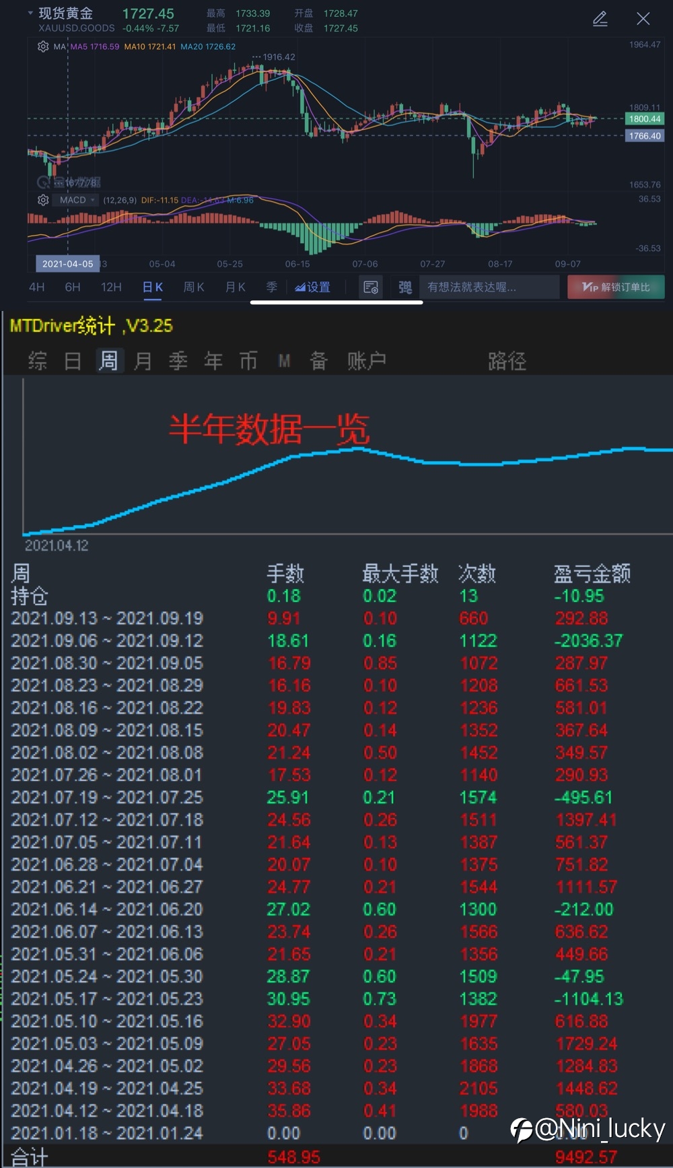
Task: Select the 1800.44 price label
Action: tap(645, 119)
